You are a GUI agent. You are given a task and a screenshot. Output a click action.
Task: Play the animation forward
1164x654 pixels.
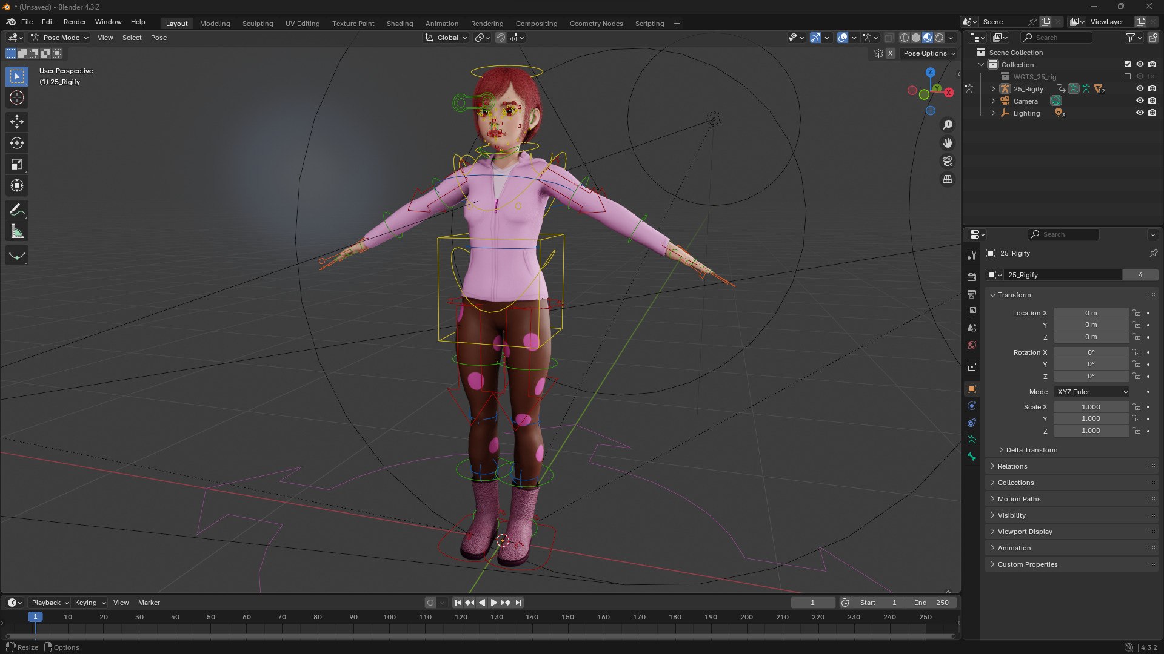[x=493, y=603]
